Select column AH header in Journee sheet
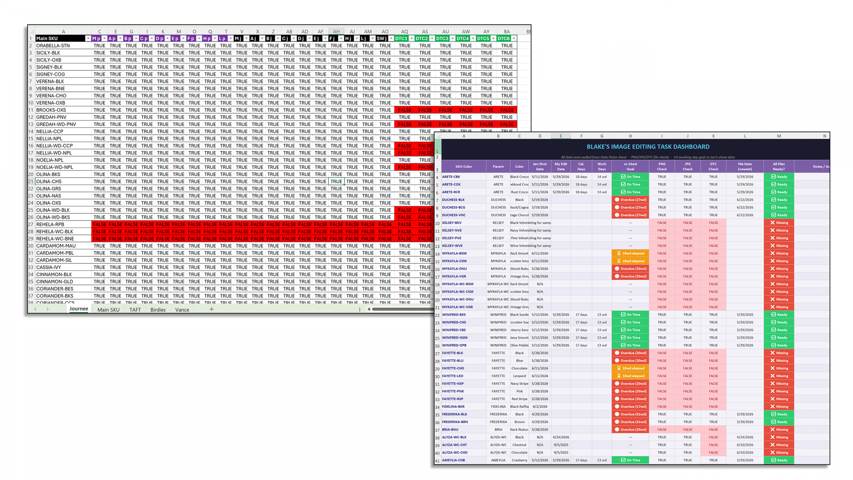Image resolution: width=853 pixels, height=480 pixels. (x=336, y=32)
